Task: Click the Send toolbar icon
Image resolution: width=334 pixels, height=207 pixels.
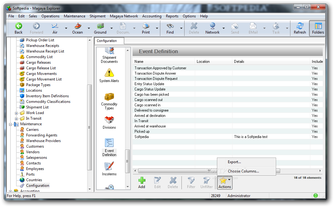Action: point(235,26)
